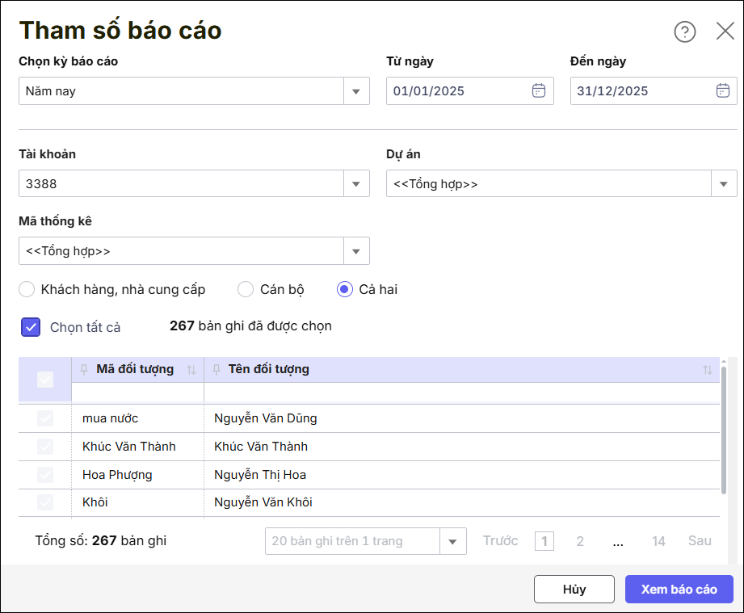Open the Dự án dropdown list
The width and height of the screenshot is (744, 613).
pyautogui.click(x=723, y=184)
